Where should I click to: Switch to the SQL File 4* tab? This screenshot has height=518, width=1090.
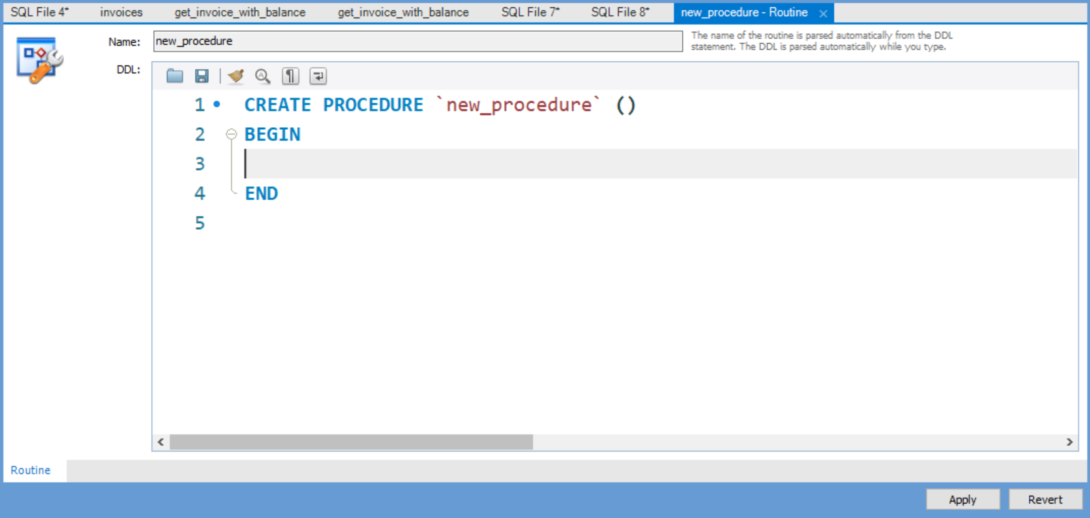[x=39, y=12]
